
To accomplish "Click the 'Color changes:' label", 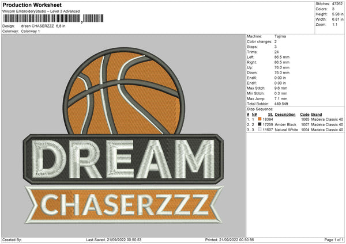I will coord(259,41).
